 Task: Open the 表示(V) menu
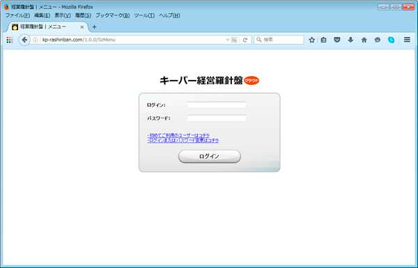click(x=63, y=15)
